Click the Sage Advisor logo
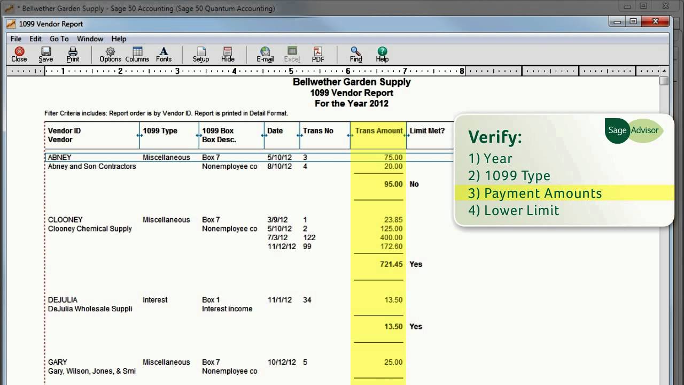The width and height of the screenshot is (684, 385). click(x=633, y=130)
